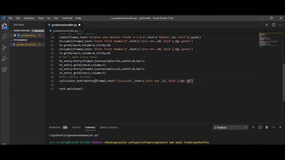The height and width of the screenshot is (160, 285).
Task: Open the terminal selector '2: Python' dropdown
Action: point(230,128)
